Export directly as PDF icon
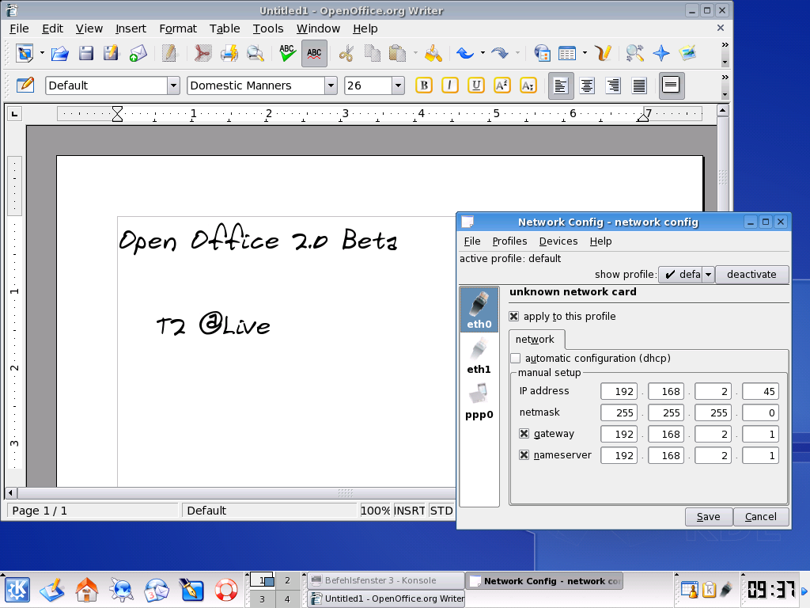810x608 pixels. 202,53
